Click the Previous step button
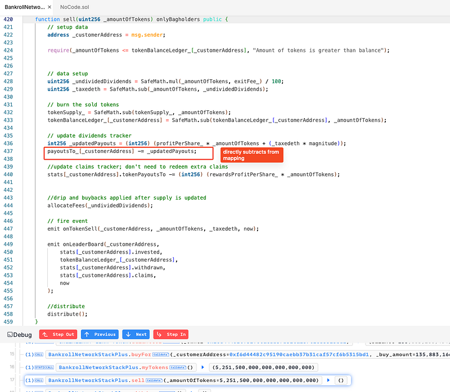This screenshot has width=450, height=392. (99, 334)
